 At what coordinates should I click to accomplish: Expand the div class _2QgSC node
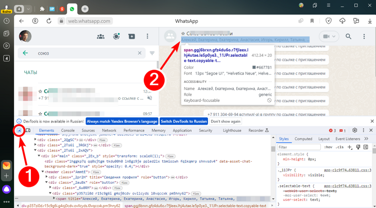click(36, 140)
